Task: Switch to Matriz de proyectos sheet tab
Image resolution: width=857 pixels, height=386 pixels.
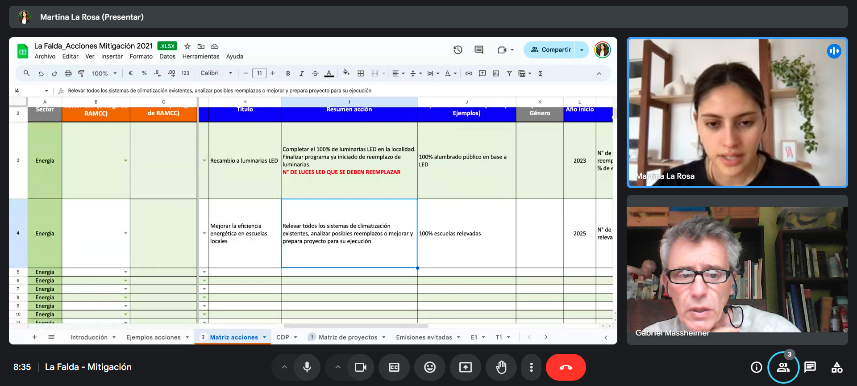Action: pos(348,337)
